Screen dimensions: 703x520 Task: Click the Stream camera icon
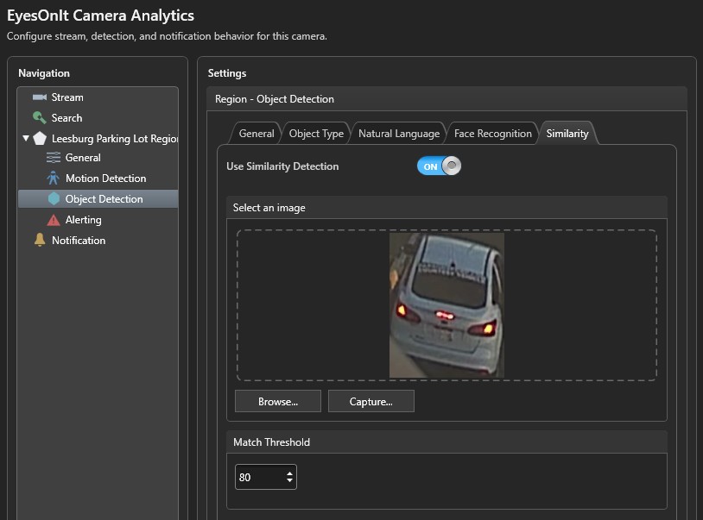(40, 97)
